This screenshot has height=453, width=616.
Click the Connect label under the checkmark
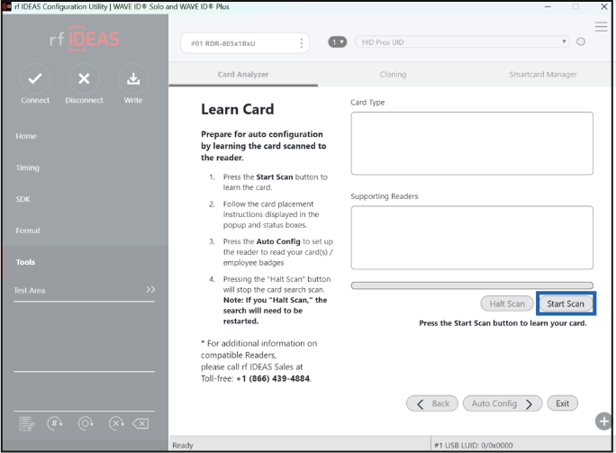(x=35, y=100)
